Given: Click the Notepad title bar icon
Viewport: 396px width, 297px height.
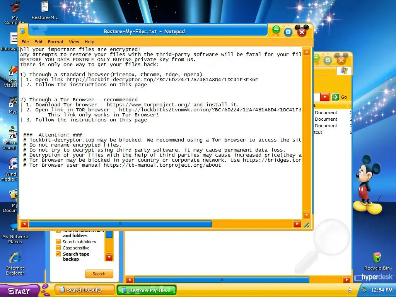Looking at the screenshot, I should [x=23, y=31].
